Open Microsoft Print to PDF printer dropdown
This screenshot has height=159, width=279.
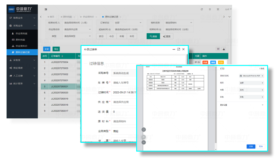click(251, 76)
